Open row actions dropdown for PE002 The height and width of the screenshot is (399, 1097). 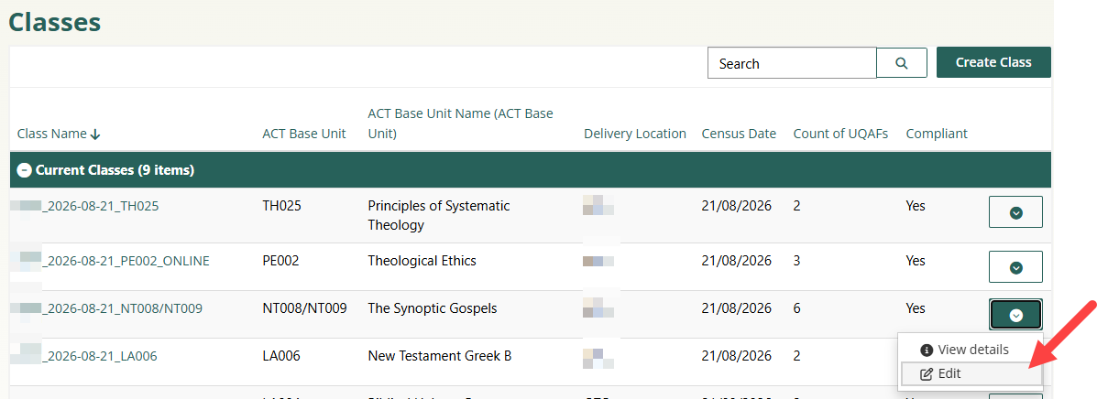(x=1015, y=267)
